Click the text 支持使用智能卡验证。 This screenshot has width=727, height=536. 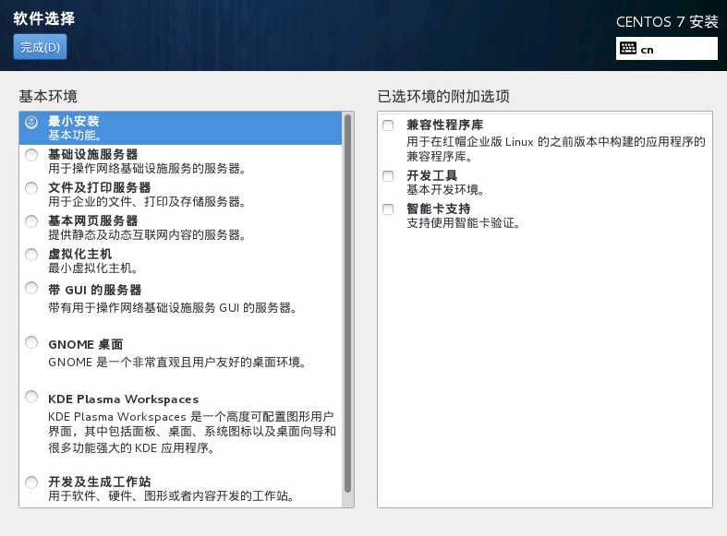tap(463, 223)
